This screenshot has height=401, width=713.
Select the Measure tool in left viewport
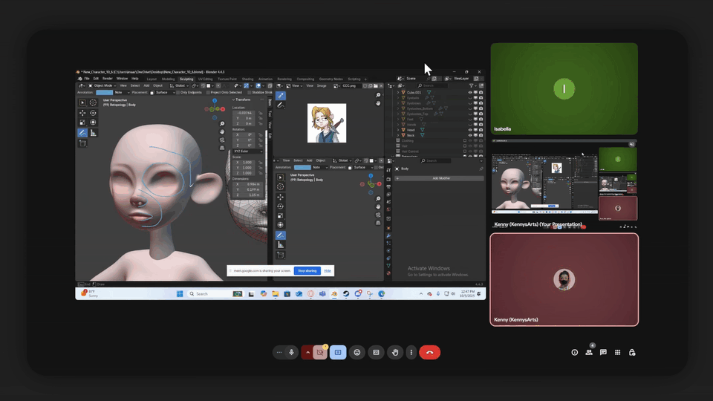click(93, 133)
